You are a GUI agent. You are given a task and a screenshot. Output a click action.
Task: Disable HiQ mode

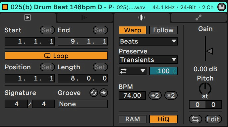163,119
